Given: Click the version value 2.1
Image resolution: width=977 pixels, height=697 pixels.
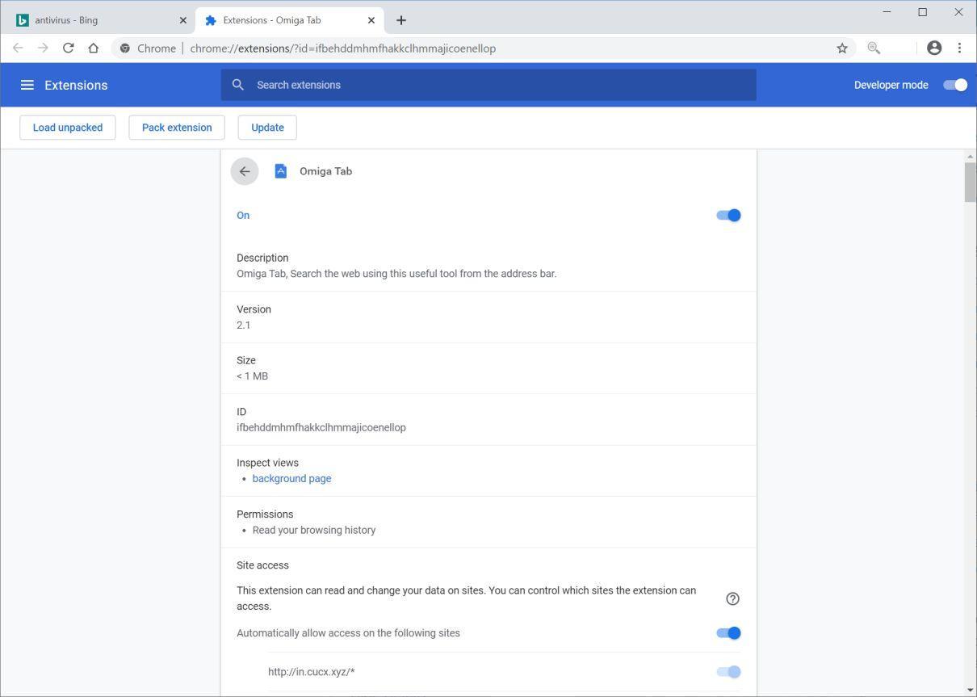Looking at the screenshot, I should 243,325.
